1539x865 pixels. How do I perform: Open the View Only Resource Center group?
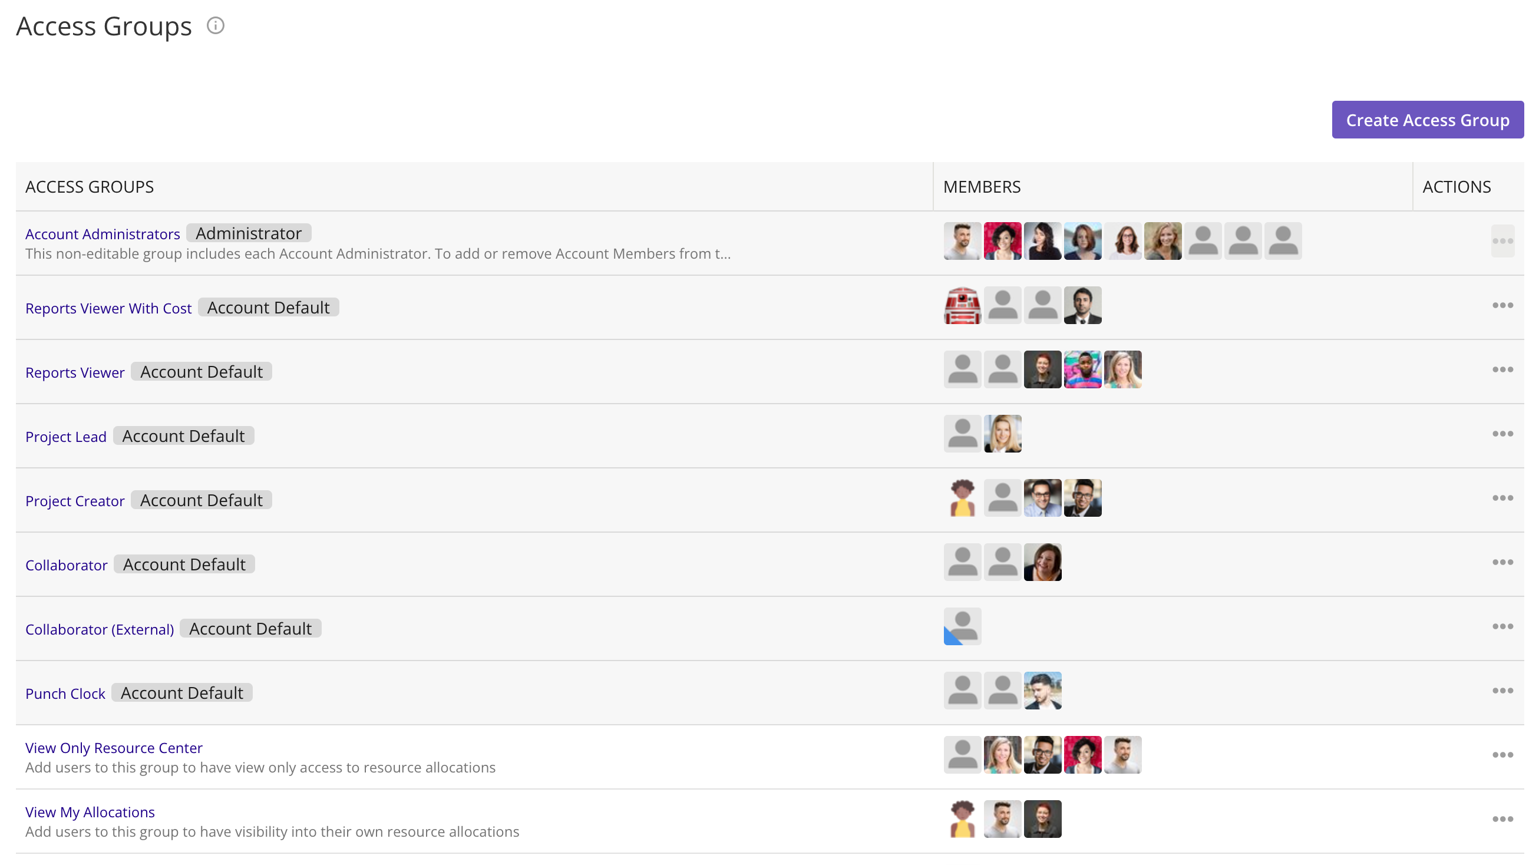113,748
